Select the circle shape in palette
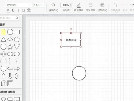 [10, 32]
